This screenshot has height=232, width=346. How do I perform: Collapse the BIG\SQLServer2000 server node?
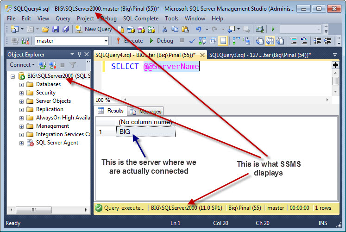coord(13,76)
